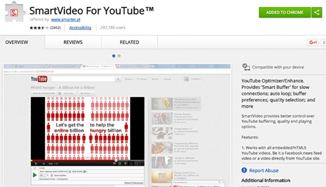Viewport: 326px width, 187px height.
Task: Toggle the Smart Buffer checkbox
Action: [52, 175]
